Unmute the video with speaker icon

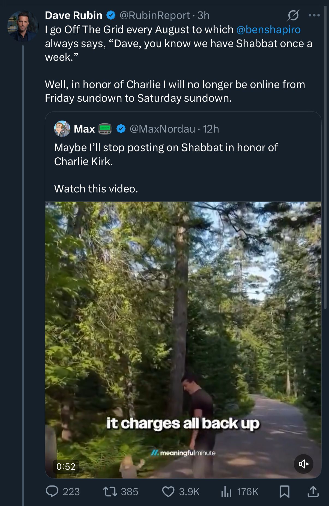point(303,464)
